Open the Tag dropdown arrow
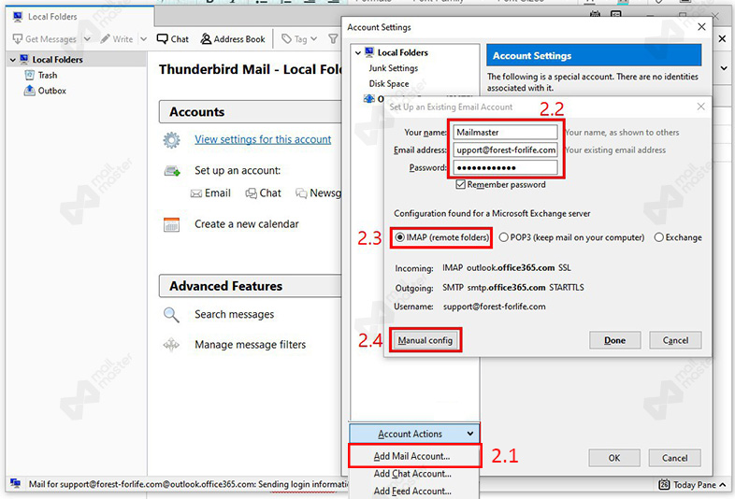 click(313, 39)
